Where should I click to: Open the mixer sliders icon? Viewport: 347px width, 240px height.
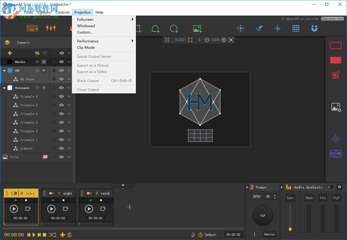[51, 28]
